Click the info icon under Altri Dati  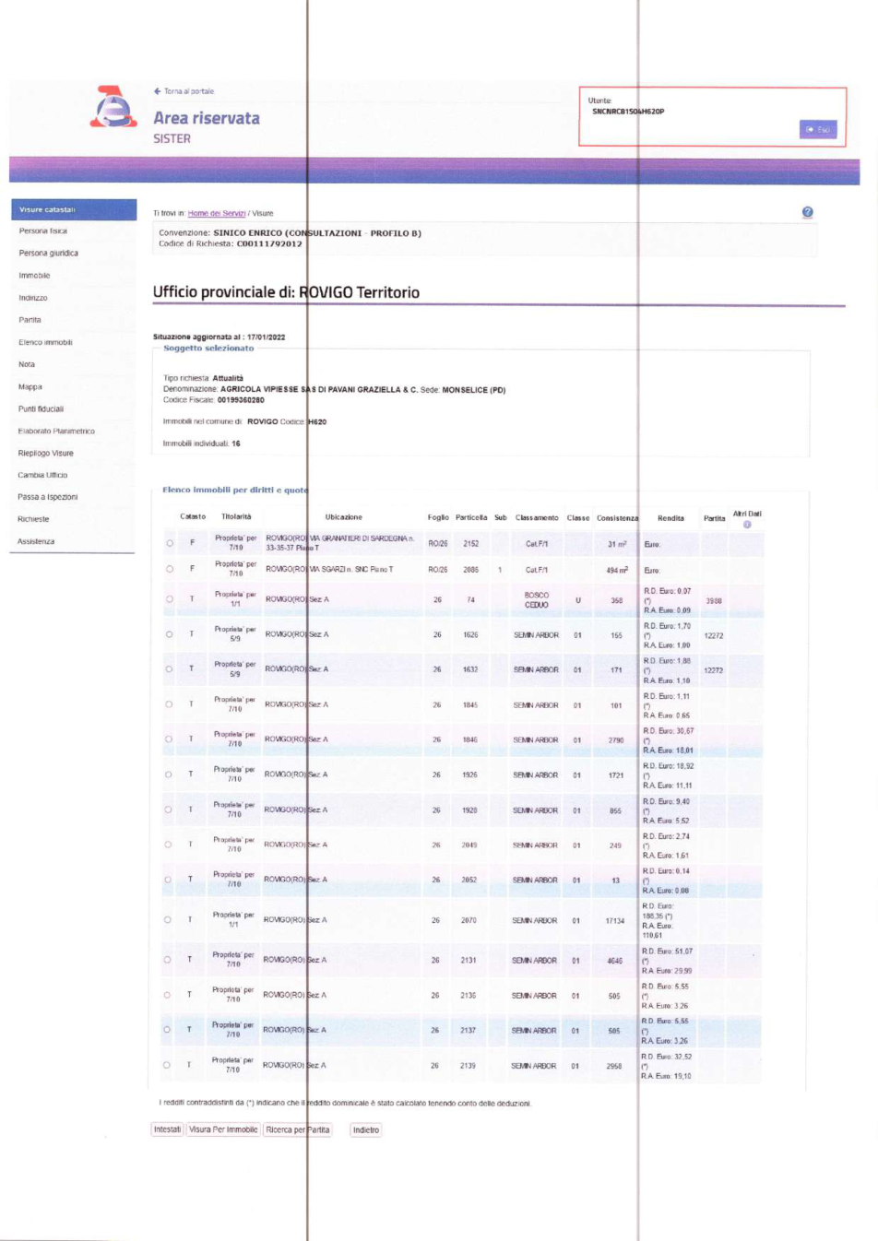(x=747, y=525)
